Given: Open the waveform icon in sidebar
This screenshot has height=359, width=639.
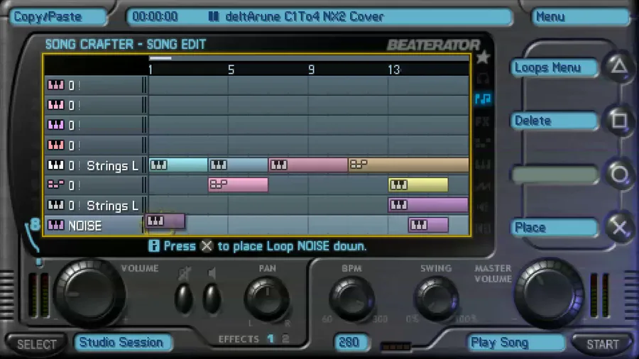Looking at the screenshot, I should coord(483,186).
